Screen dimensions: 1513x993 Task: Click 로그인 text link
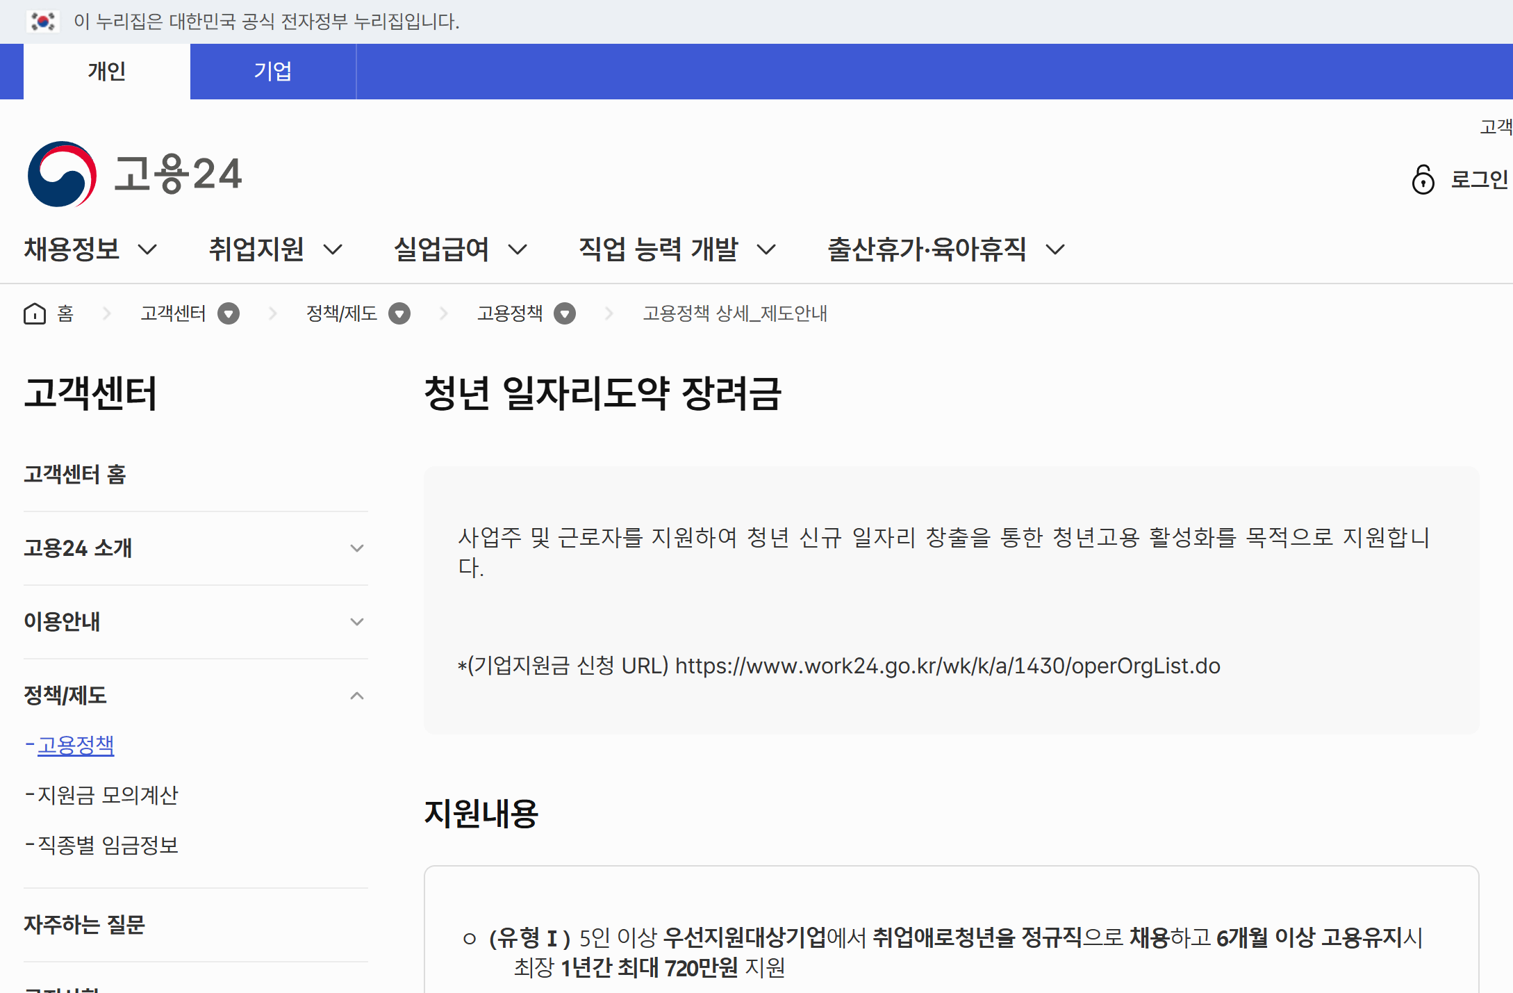(1479, 179)
